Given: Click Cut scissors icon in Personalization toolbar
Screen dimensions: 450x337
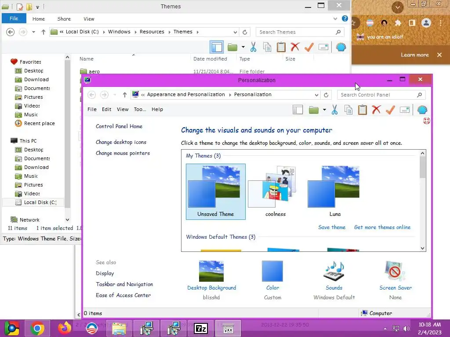Looking at the screenshot, I should point(334,110).
